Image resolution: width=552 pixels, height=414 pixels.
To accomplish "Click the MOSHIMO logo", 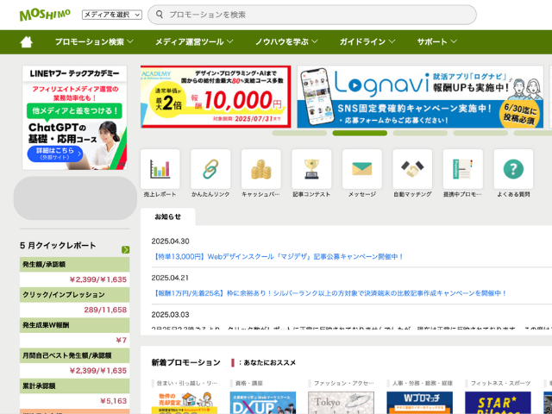I will 45,15.
